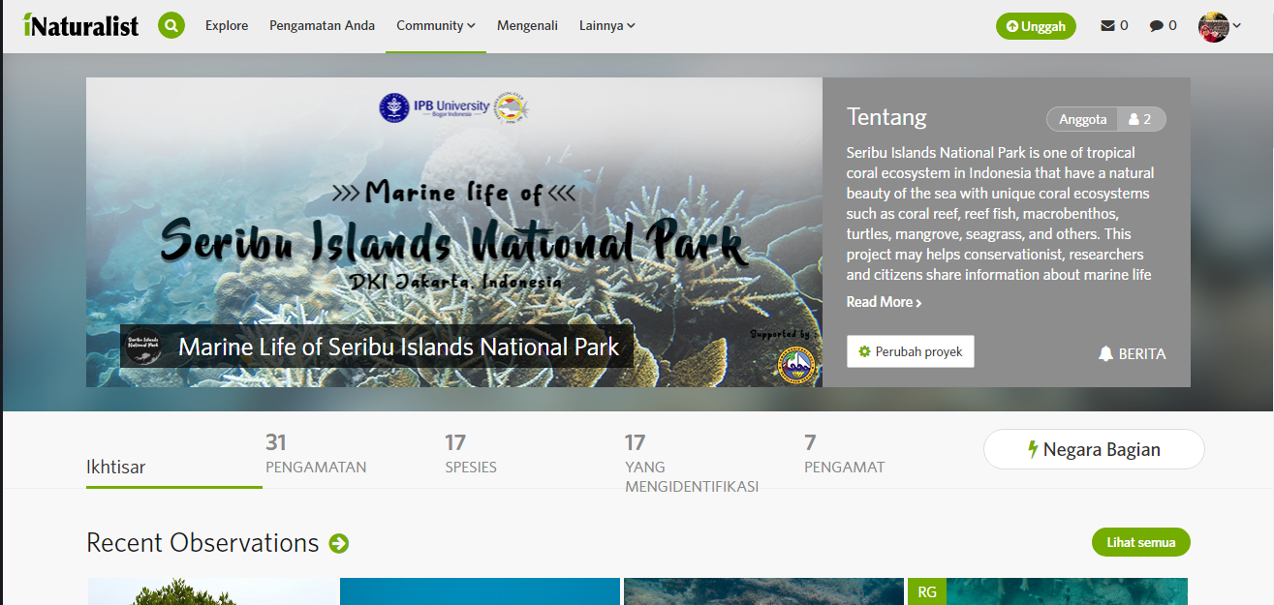Click the Unggah upload button

click(x=1037, y=26)
